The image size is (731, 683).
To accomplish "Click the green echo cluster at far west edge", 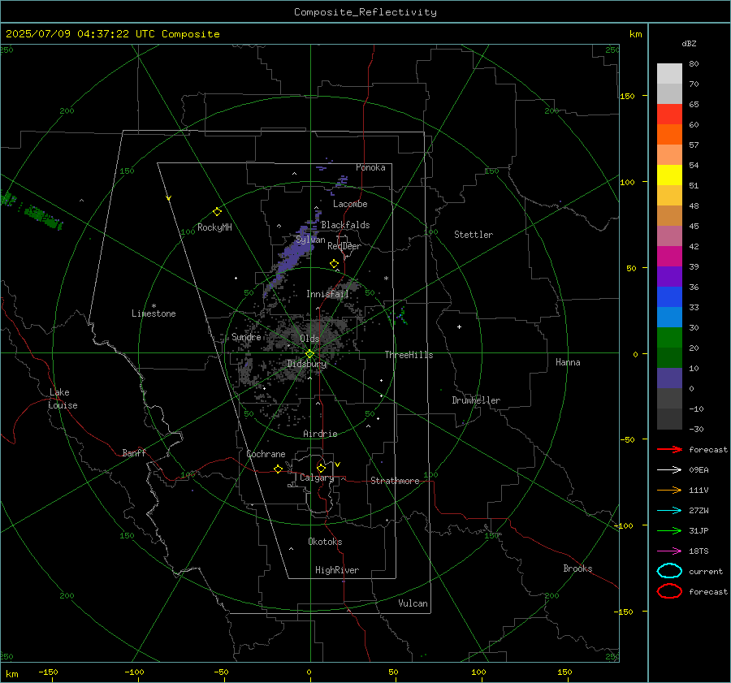I will (x=32, y=212).
